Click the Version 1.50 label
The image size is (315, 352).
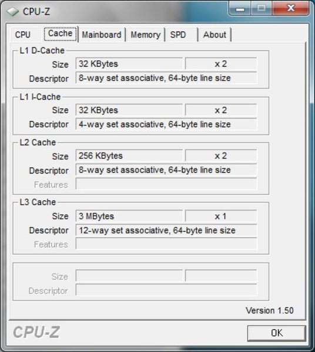(270, 310)
